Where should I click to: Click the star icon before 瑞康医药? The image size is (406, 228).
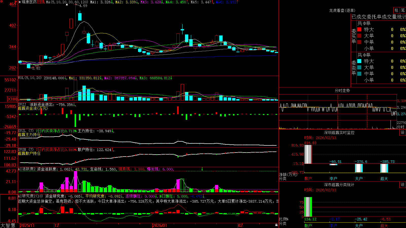[x=20, y=2]
